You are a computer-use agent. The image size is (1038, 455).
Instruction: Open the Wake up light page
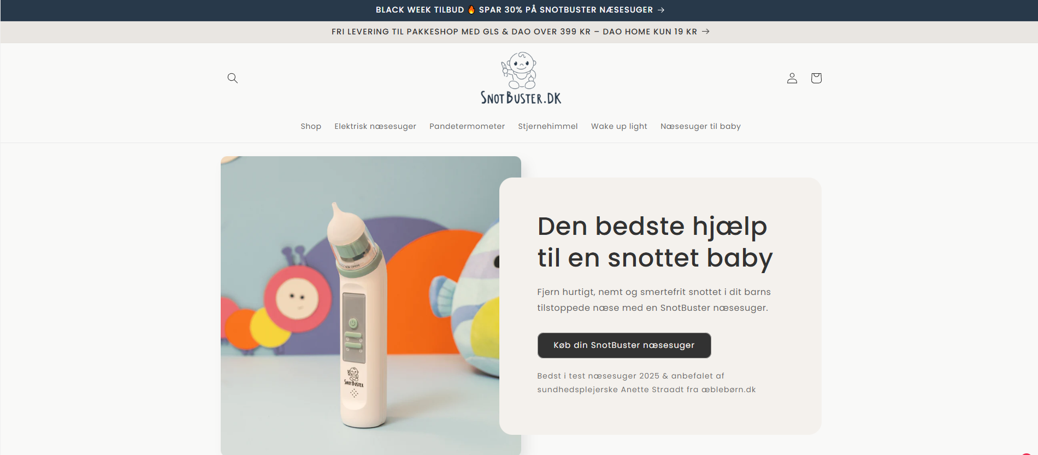619,126
